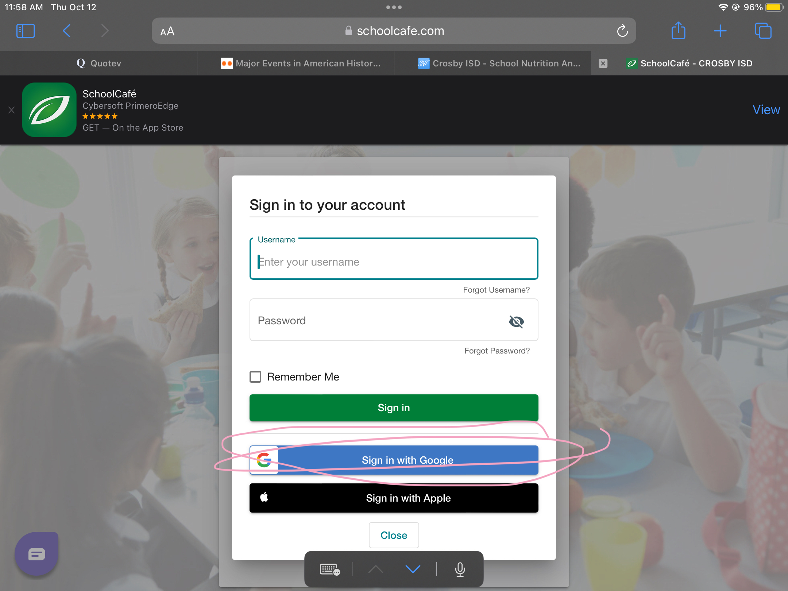
Task: Switch to the Quotev tab
Action: coord(98,63)
